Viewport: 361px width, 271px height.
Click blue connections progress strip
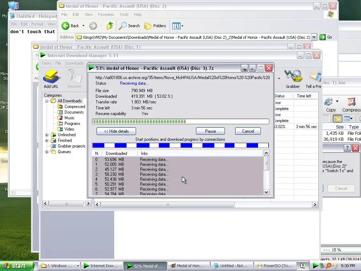point(180,145)
